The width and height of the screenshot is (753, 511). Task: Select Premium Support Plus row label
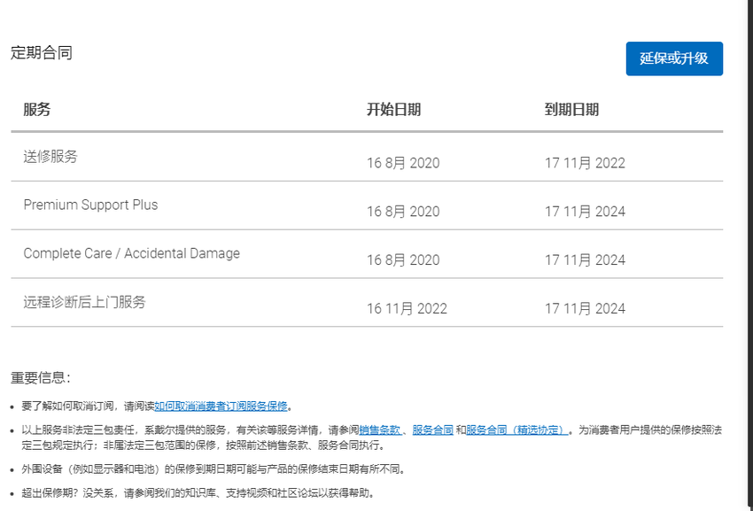click(x=90, y=205)
